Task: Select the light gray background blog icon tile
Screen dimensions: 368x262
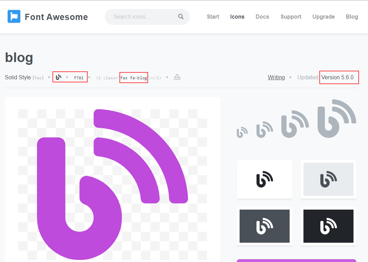Action: [x=328, y=179]
